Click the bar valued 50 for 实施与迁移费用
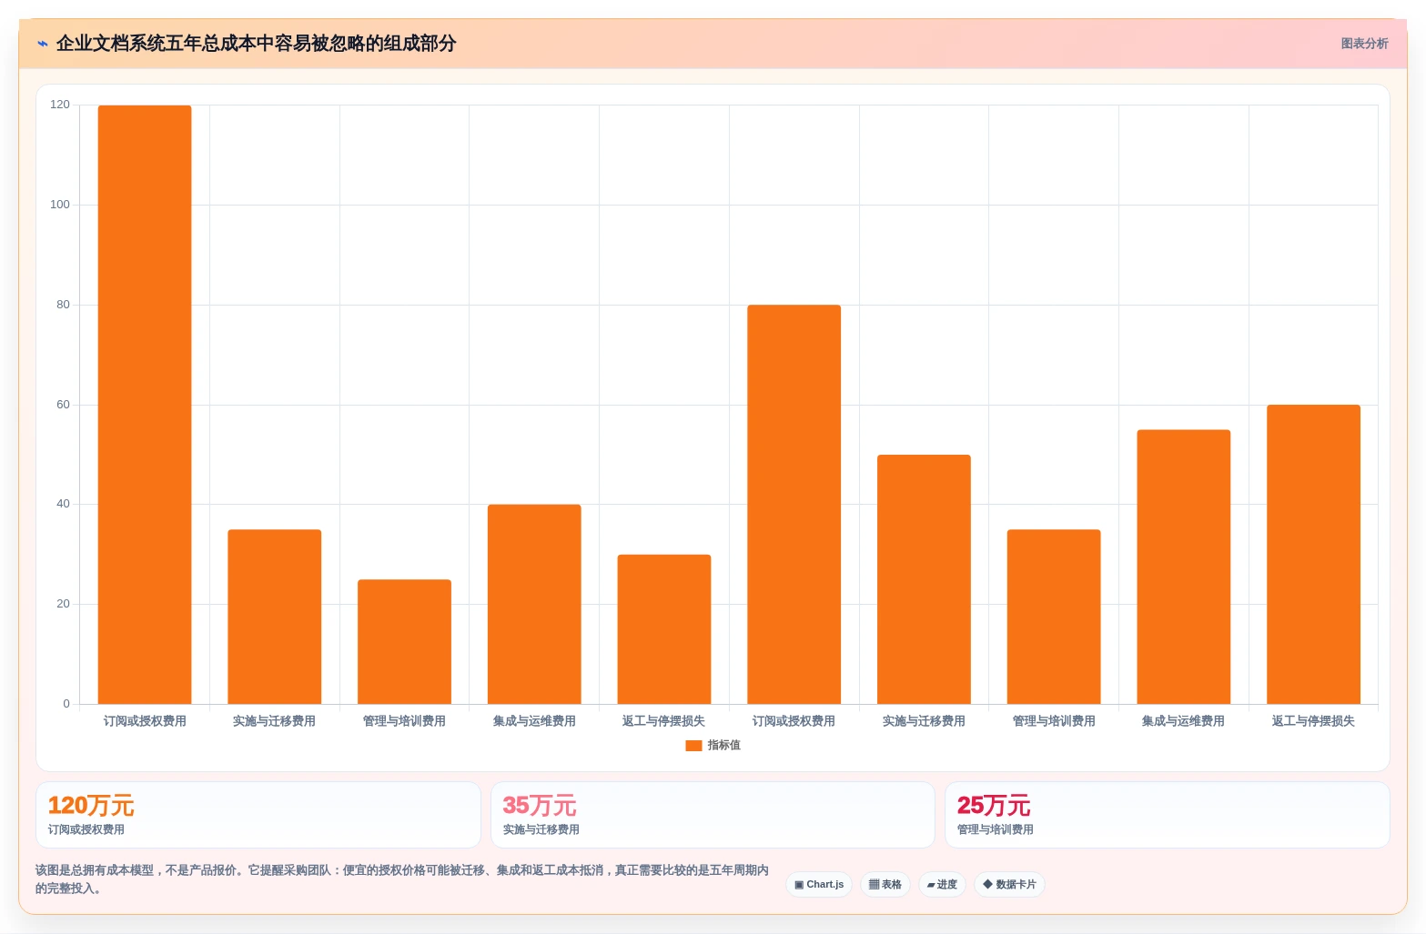1426x934 pixels. [924, 579]
